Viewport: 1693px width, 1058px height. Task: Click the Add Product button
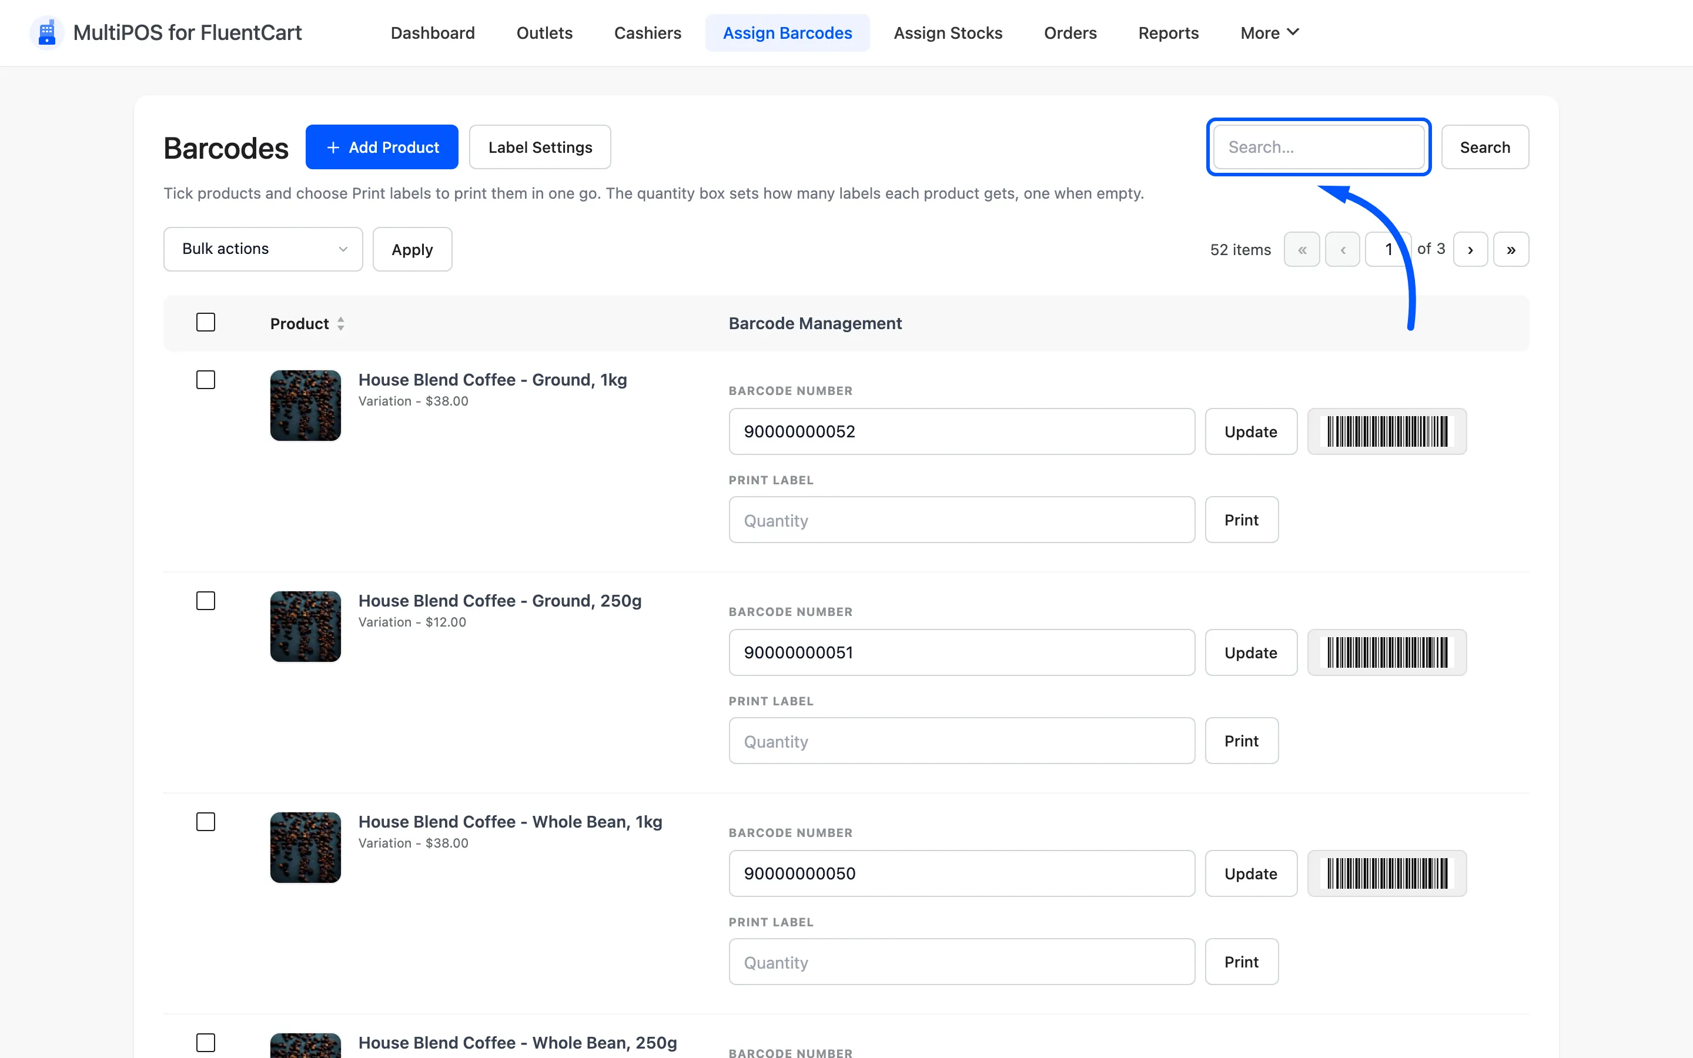382,148
